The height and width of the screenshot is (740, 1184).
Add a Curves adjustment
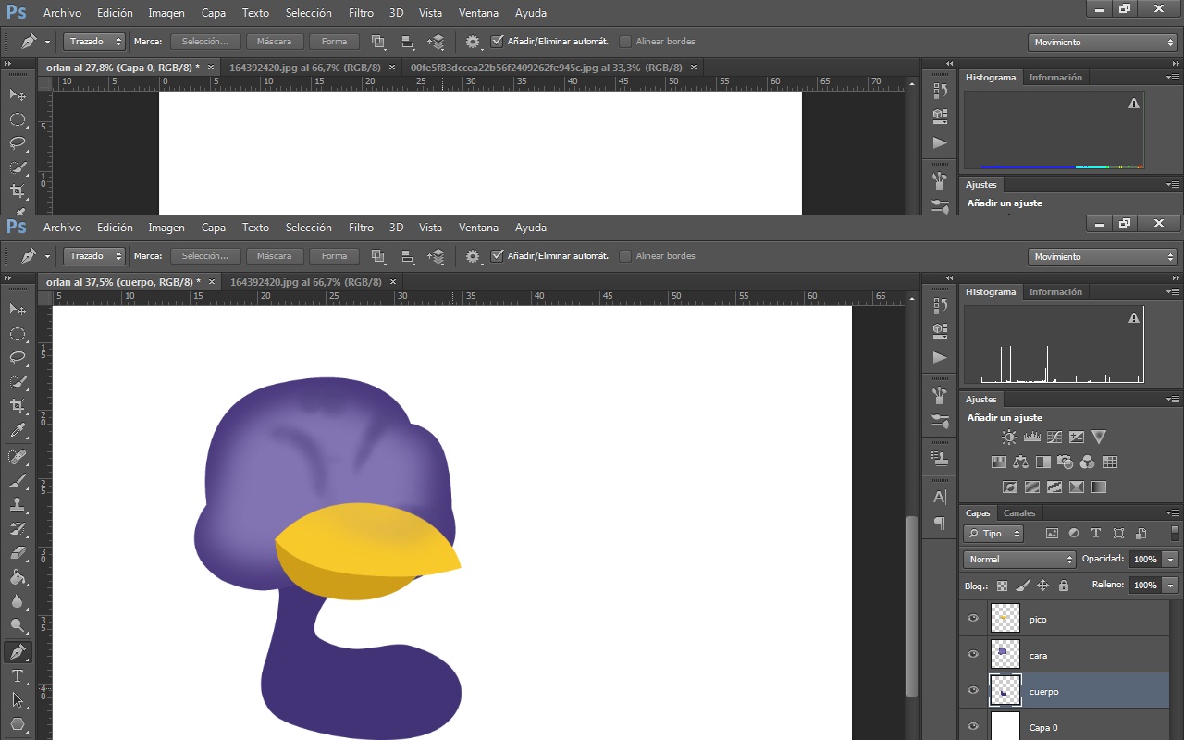[1054, 438]
